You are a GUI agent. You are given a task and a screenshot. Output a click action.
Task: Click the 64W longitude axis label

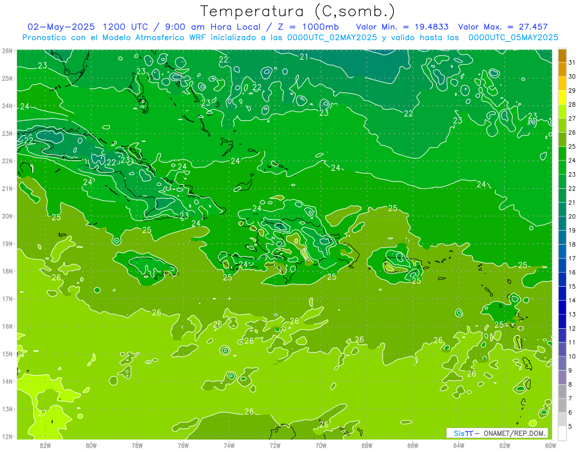click(459, 445)
